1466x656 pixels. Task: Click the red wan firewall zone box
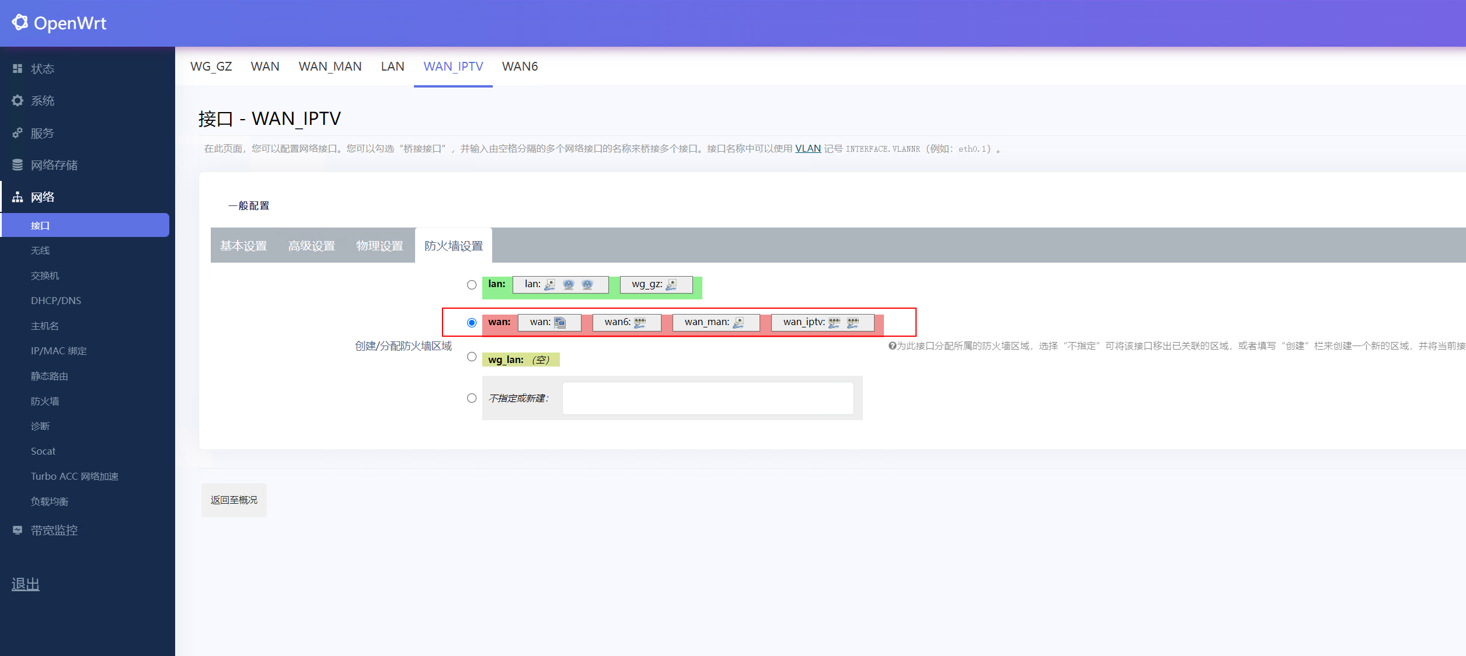(x=499, y=322)
